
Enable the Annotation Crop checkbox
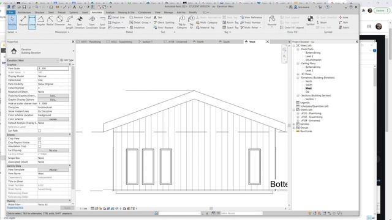pos(39,147)
